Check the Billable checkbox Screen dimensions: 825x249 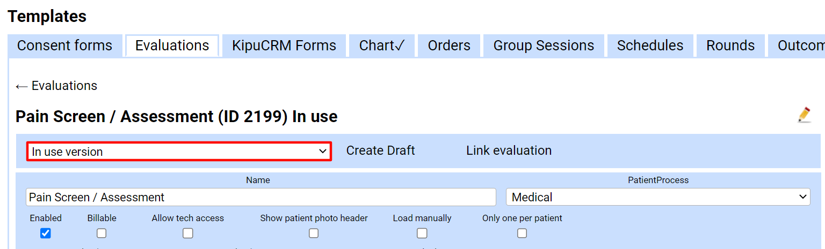[x=102, y=233]
